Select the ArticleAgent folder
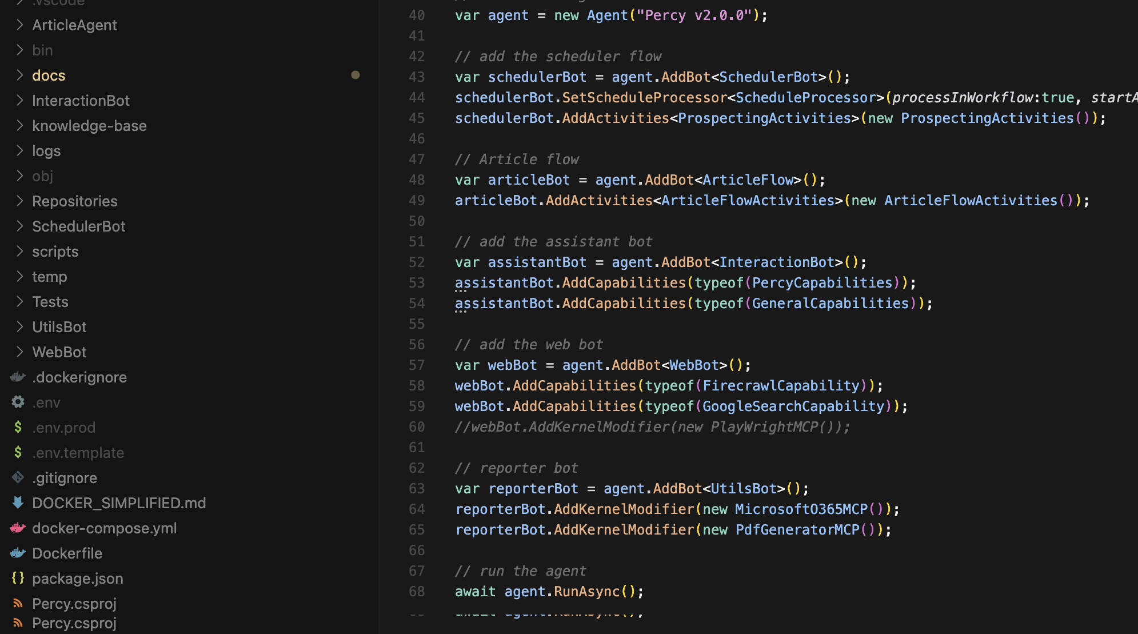 pos(74,25)
